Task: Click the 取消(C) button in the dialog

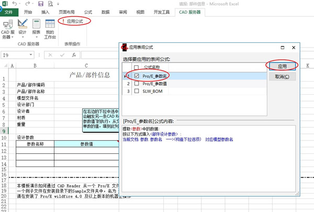Action: click(x=282, y=76)
